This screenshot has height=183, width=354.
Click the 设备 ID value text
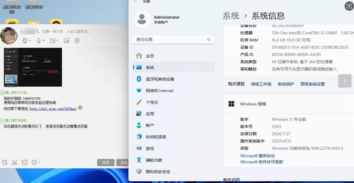tap(310, 47)
